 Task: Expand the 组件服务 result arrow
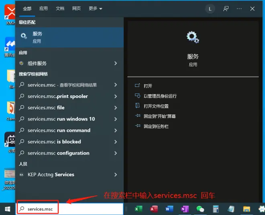(116, 63)
